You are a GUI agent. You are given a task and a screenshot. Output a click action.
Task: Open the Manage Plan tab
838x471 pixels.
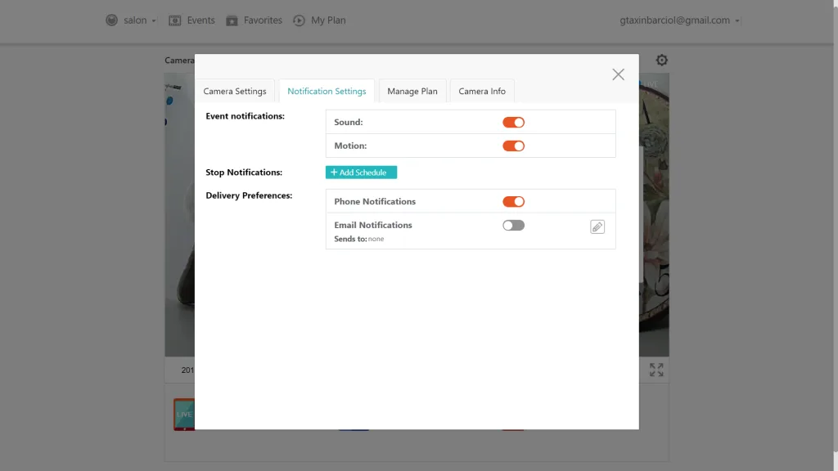tap(412, 92)
